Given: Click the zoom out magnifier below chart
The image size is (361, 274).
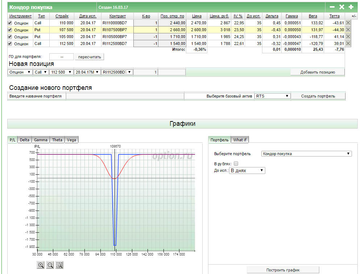Looking at the screenshot, I should pos(50,265).
